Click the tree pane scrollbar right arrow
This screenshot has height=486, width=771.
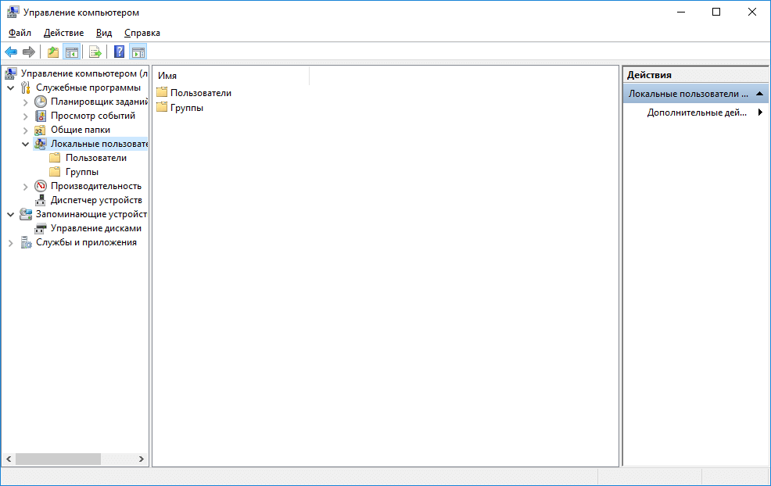(141, 459)
